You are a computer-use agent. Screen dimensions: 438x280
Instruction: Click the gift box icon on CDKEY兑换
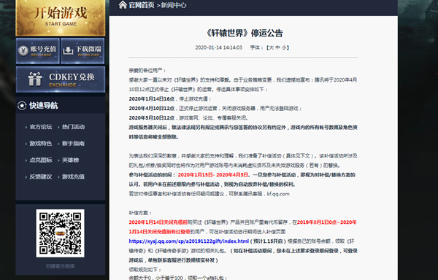pyautogui.click(x=35, y=79)
